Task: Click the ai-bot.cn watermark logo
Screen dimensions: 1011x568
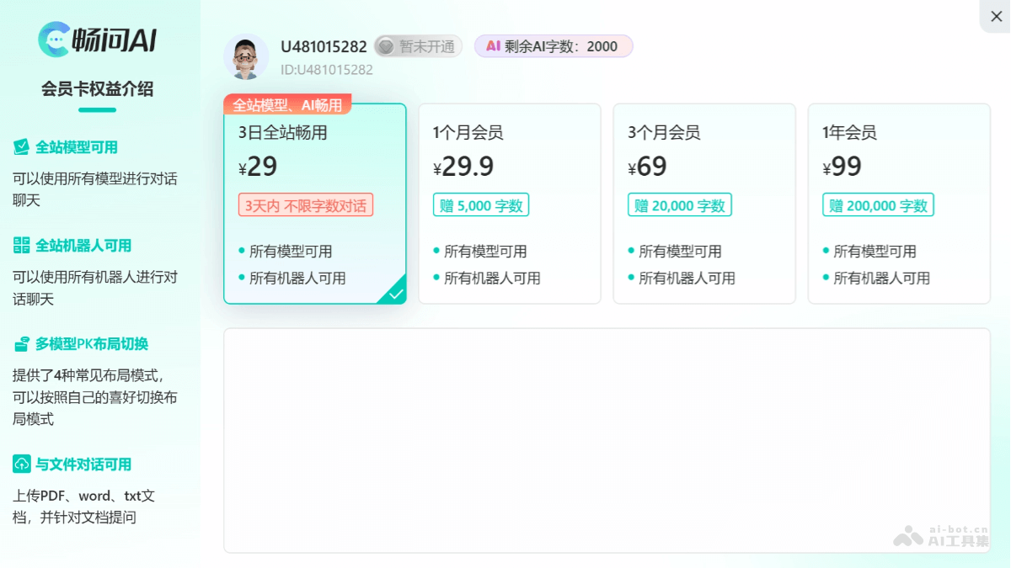Action: point(908,535)
